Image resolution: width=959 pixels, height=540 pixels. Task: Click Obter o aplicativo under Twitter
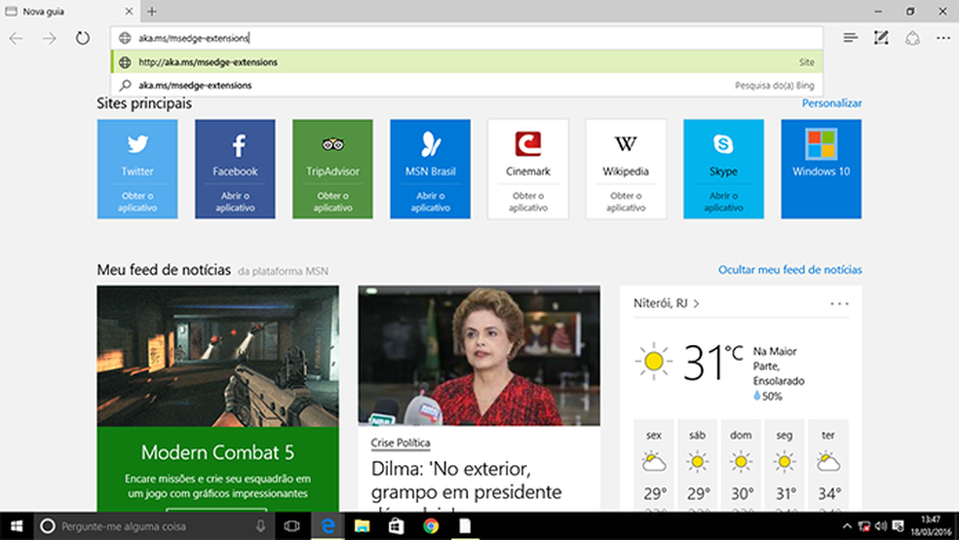click(x=137, y=202)
